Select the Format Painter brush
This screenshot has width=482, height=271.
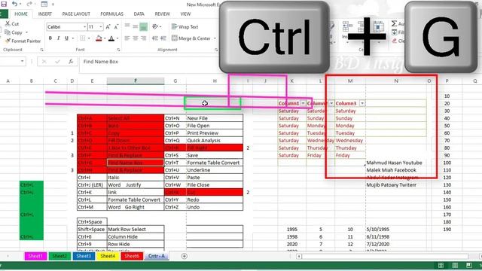point(23,41)
